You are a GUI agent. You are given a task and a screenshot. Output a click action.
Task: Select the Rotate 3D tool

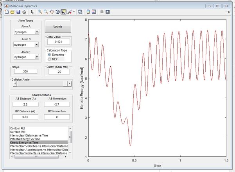[x=57, y=12]
